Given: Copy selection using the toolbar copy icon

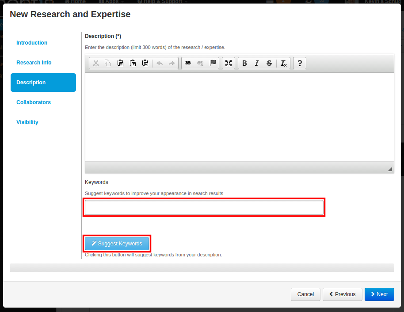Looking at the screenshot, I should [x=108, y=63].
